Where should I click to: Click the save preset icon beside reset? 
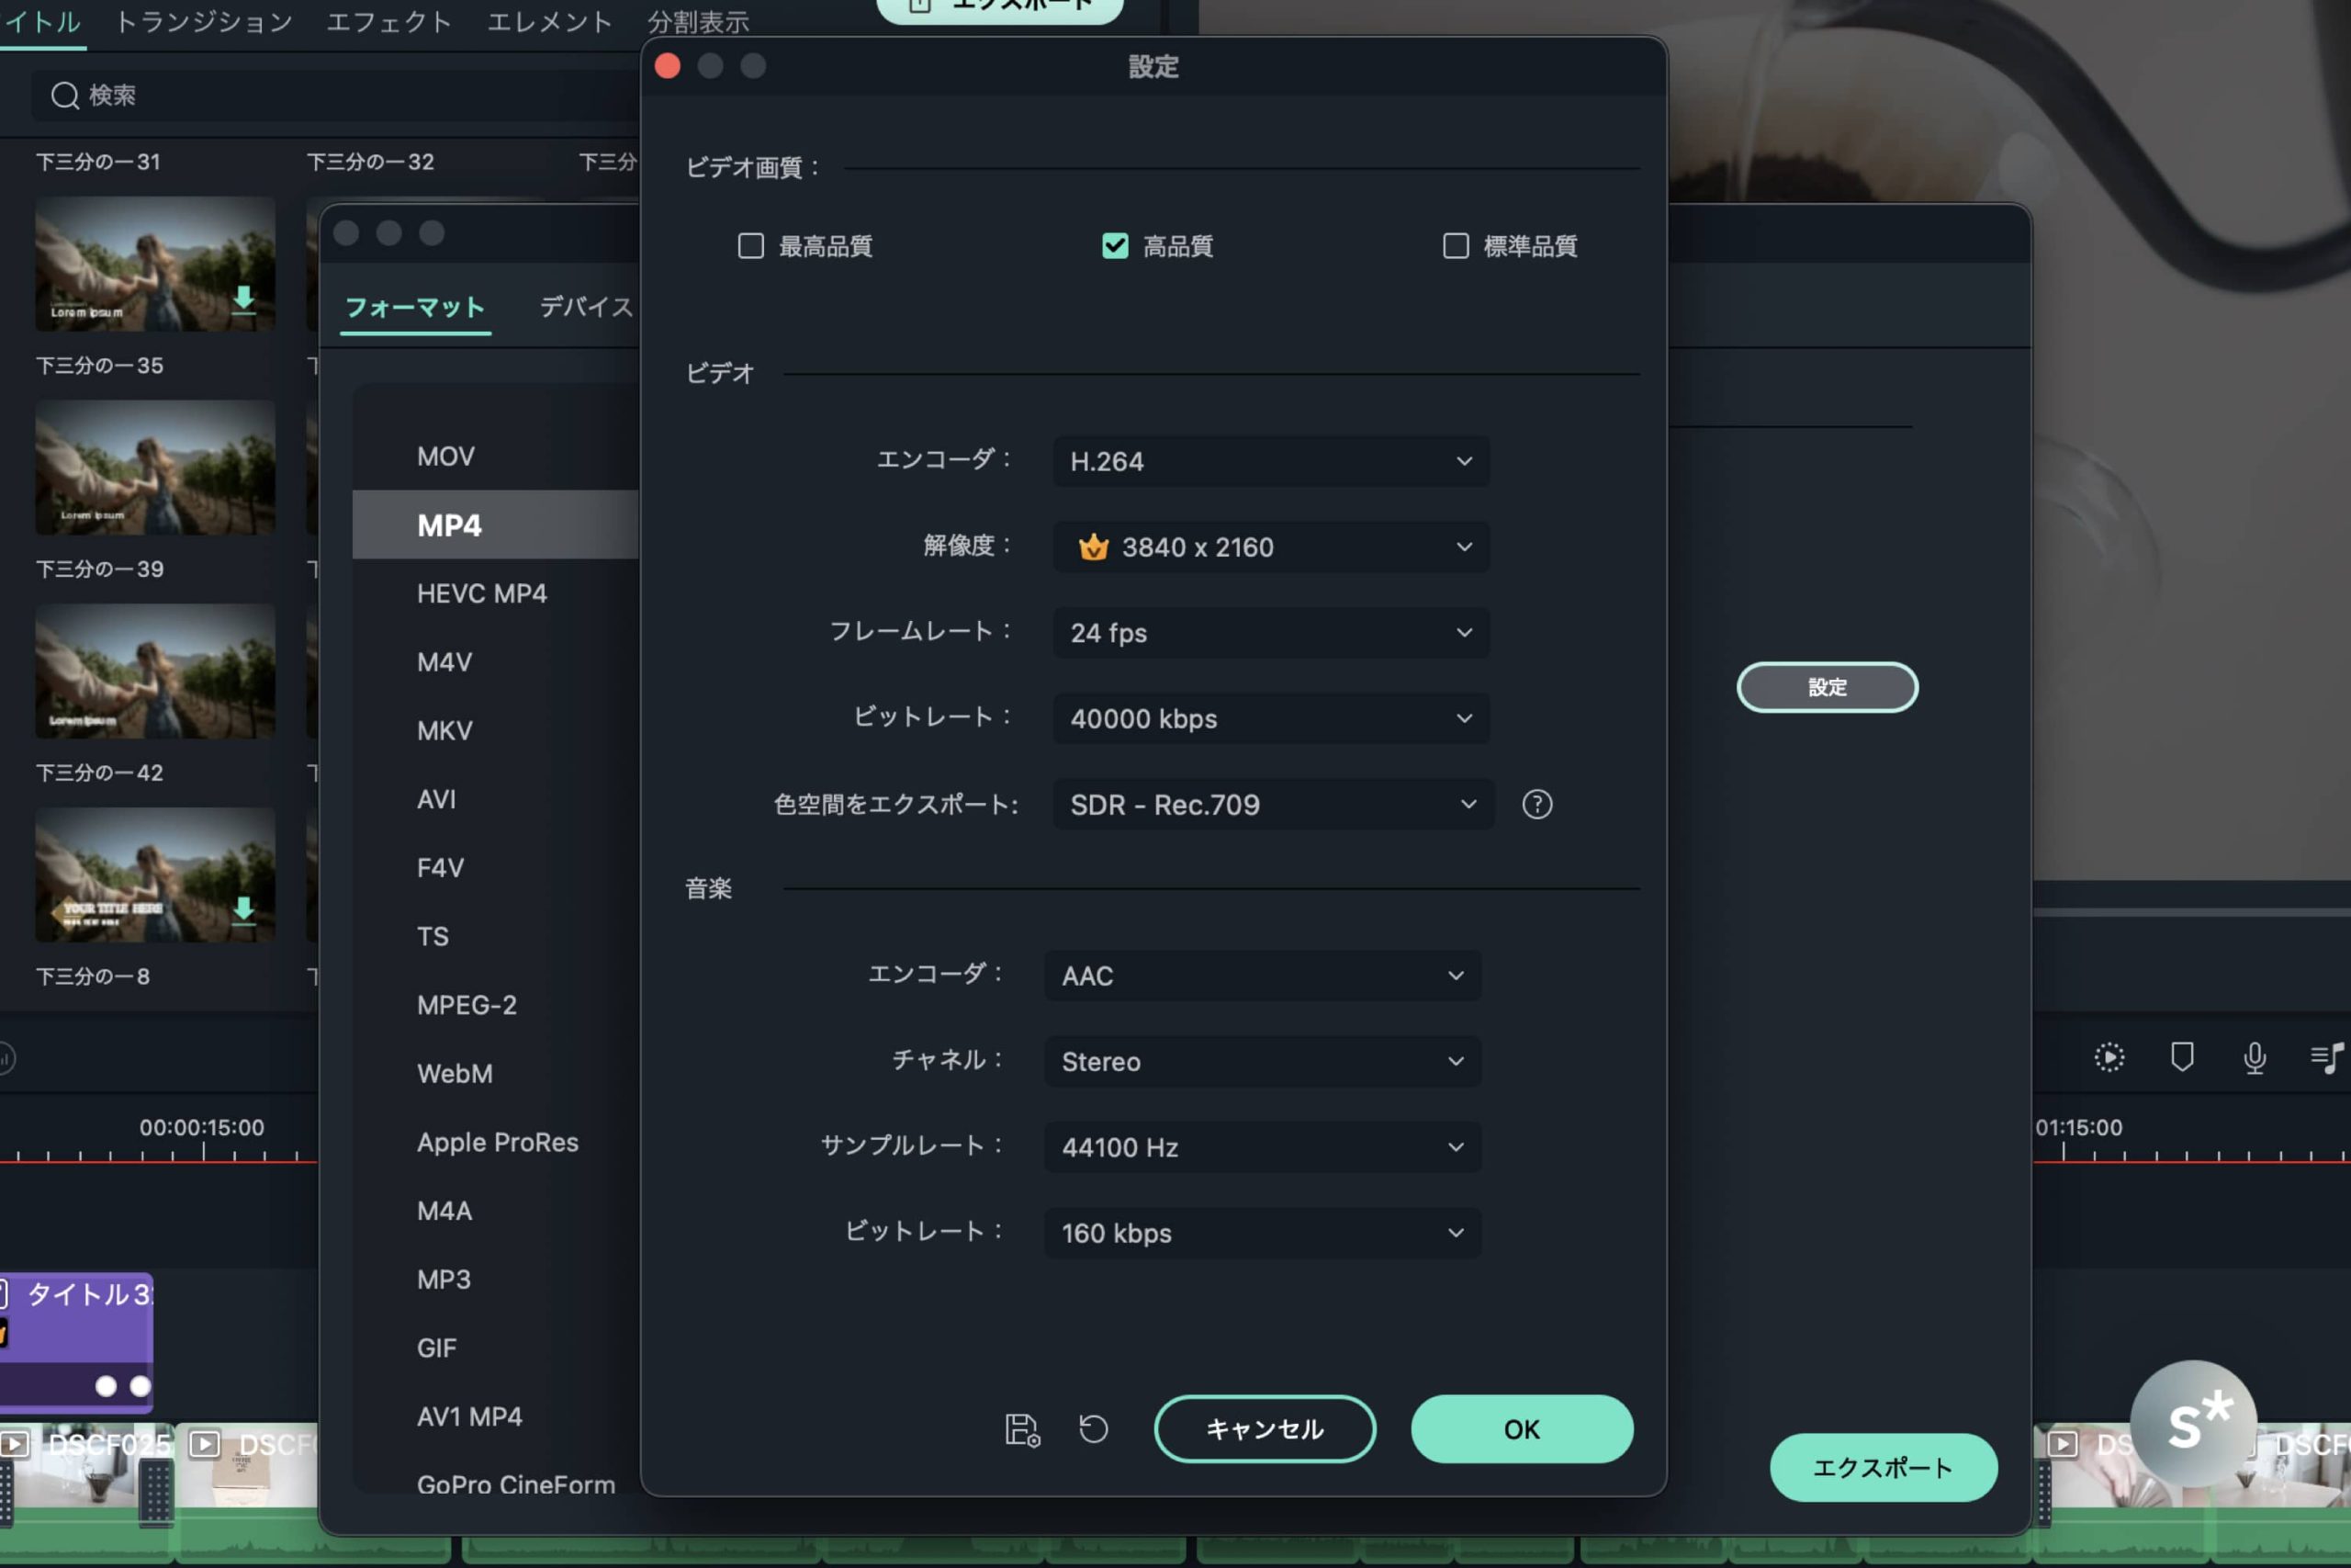coord(1021,1429)
